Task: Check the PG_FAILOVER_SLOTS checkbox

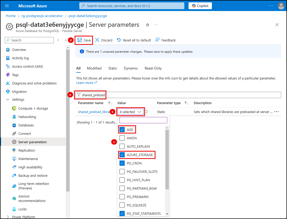Action: tap(122, 172)
